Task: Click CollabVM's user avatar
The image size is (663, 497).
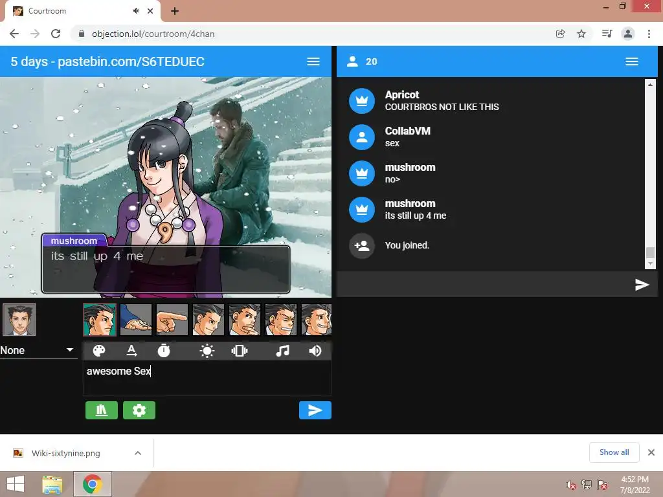Action: [362, 137]
